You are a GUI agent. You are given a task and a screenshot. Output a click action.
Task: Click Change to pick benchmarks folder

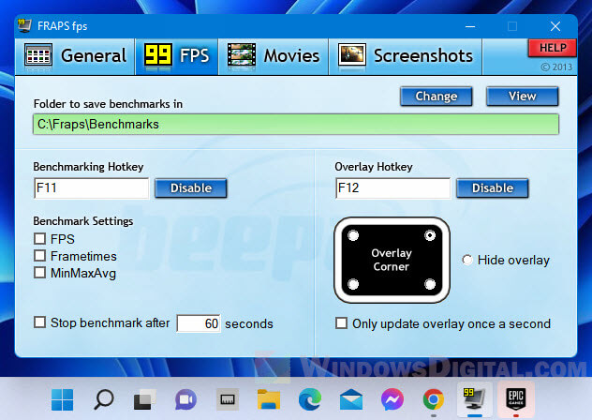click(437, 97)
